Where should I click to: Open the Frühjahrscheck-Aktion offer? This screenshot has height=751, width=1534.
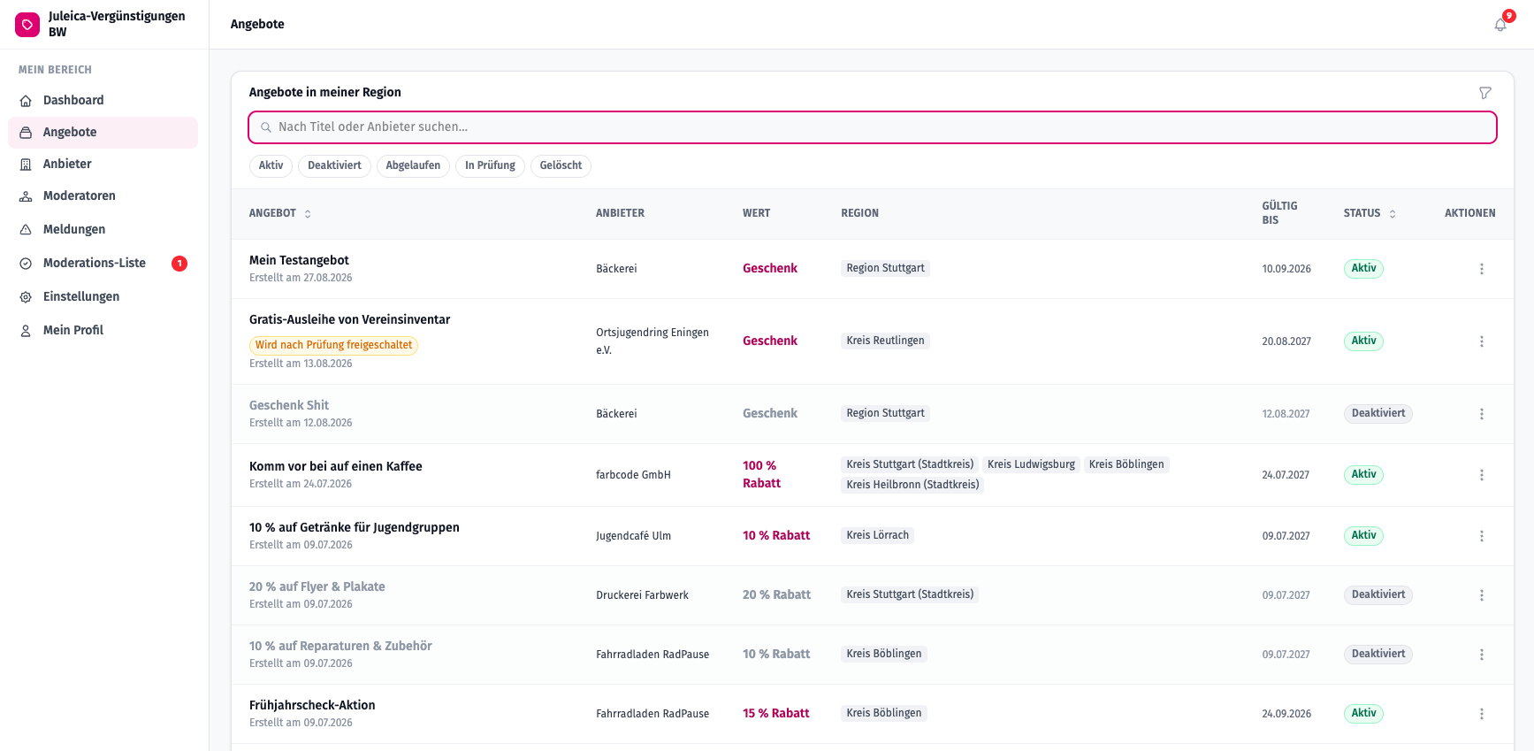click(312, 705)
